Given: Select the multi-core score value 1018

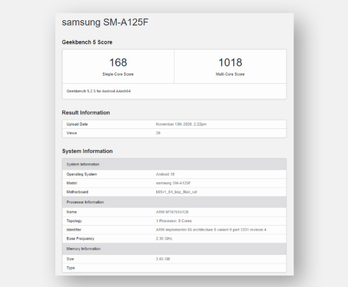Looking at the screenshot, I should [230, 62].
